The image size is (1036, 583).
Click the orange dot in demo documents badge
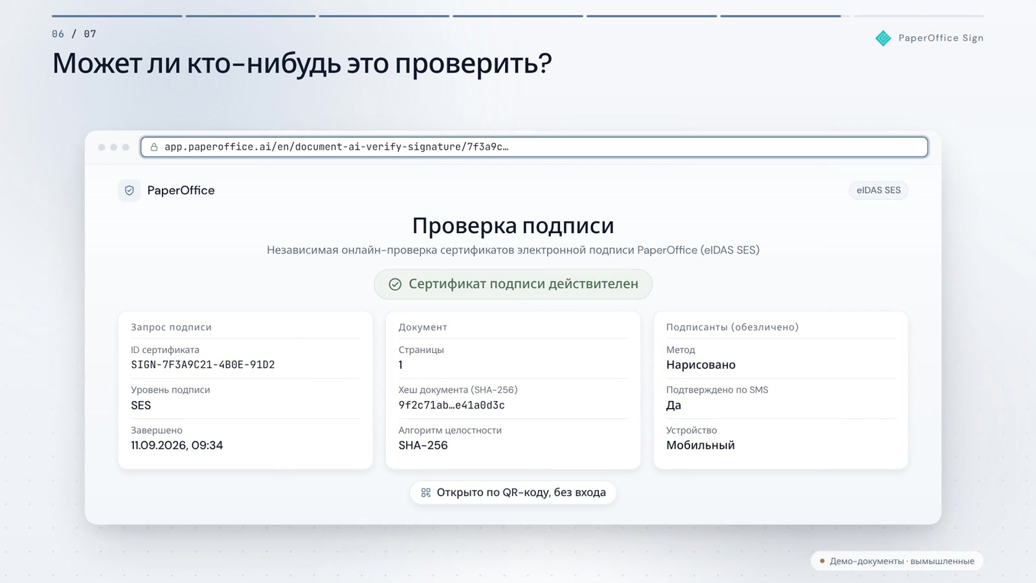coord(822,561)
